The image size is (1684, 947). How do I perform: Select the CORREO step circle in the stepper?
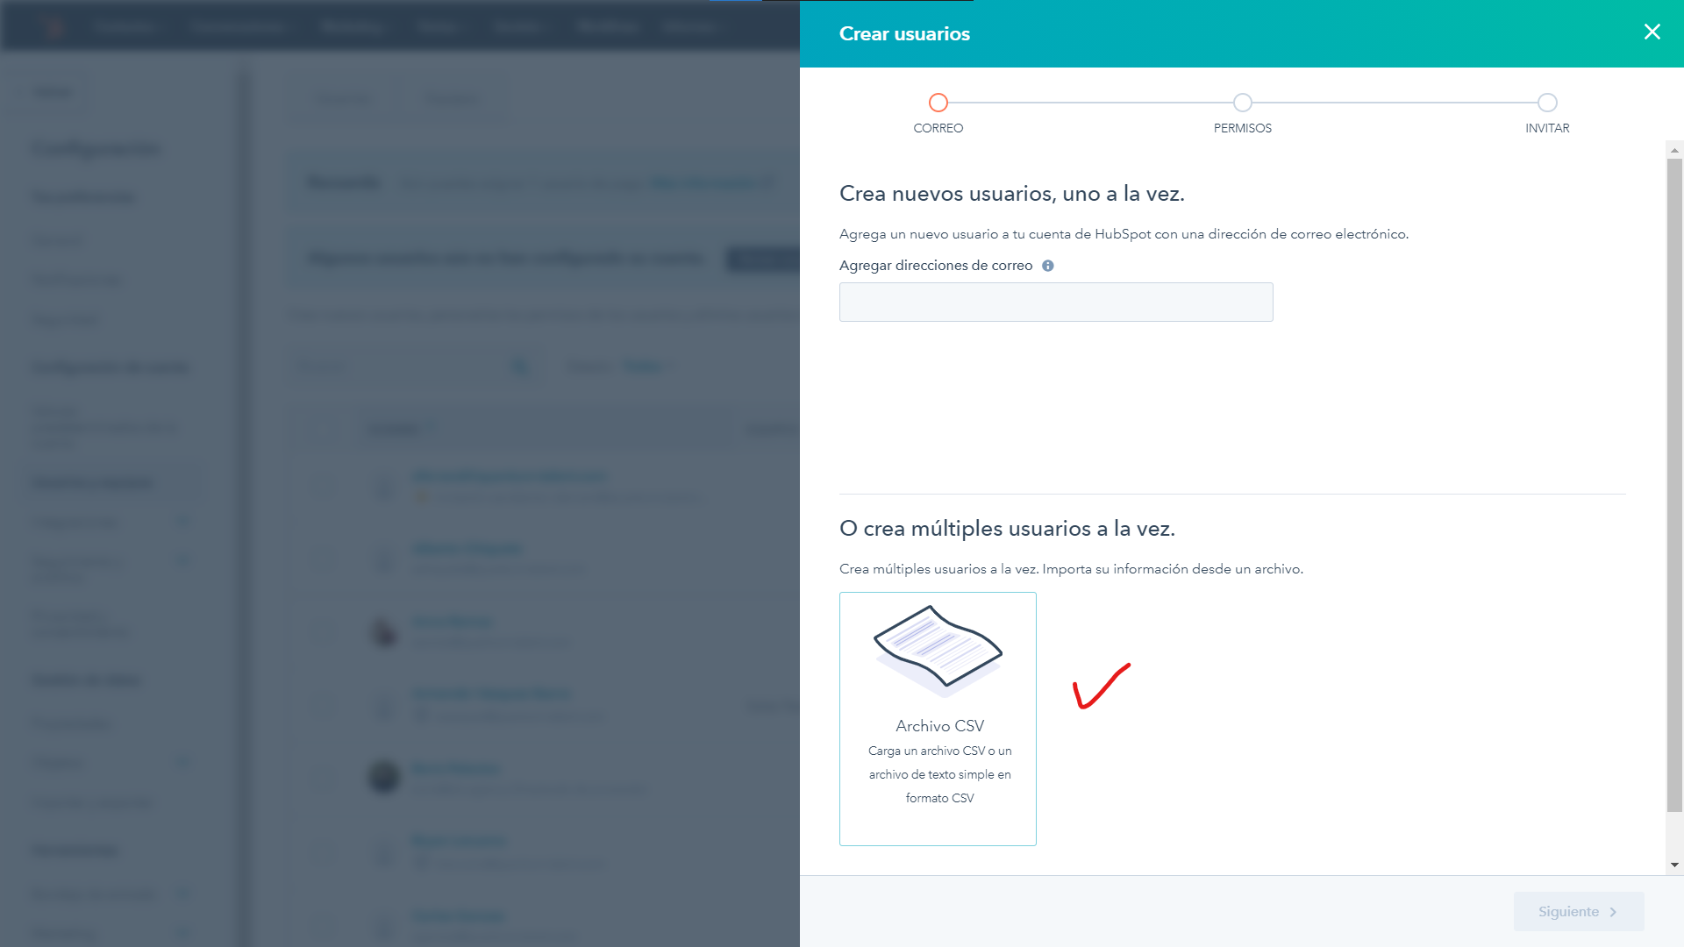tap(938, 103)
